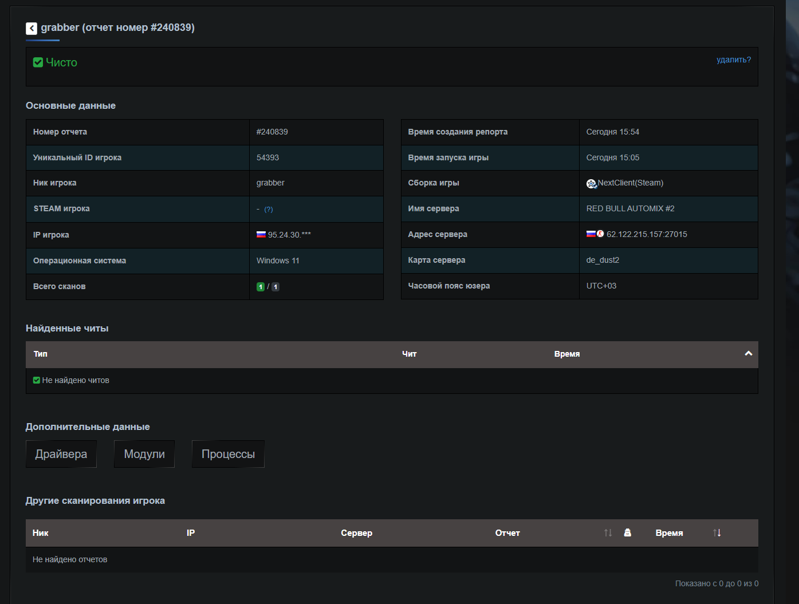Click the map name de_dust2

[603, 260]
